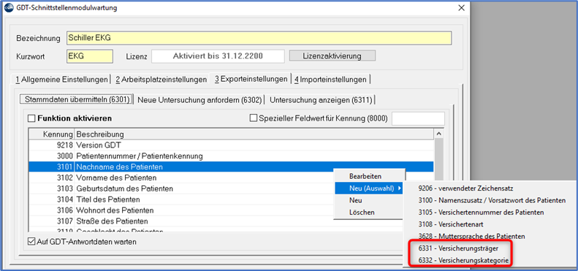
Task: Go to 2 Arbeitsplatzeinstellungen tab
Action: 161,80
